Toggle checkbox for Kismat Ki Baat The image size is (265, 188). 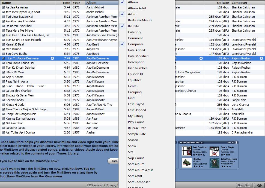3,45
